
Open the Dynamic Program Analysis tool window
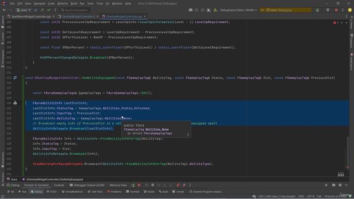pos(205,192)
